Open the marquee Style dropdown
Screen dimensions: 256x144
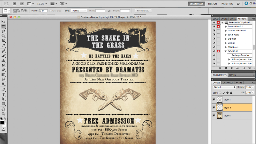tap(79, 11)
